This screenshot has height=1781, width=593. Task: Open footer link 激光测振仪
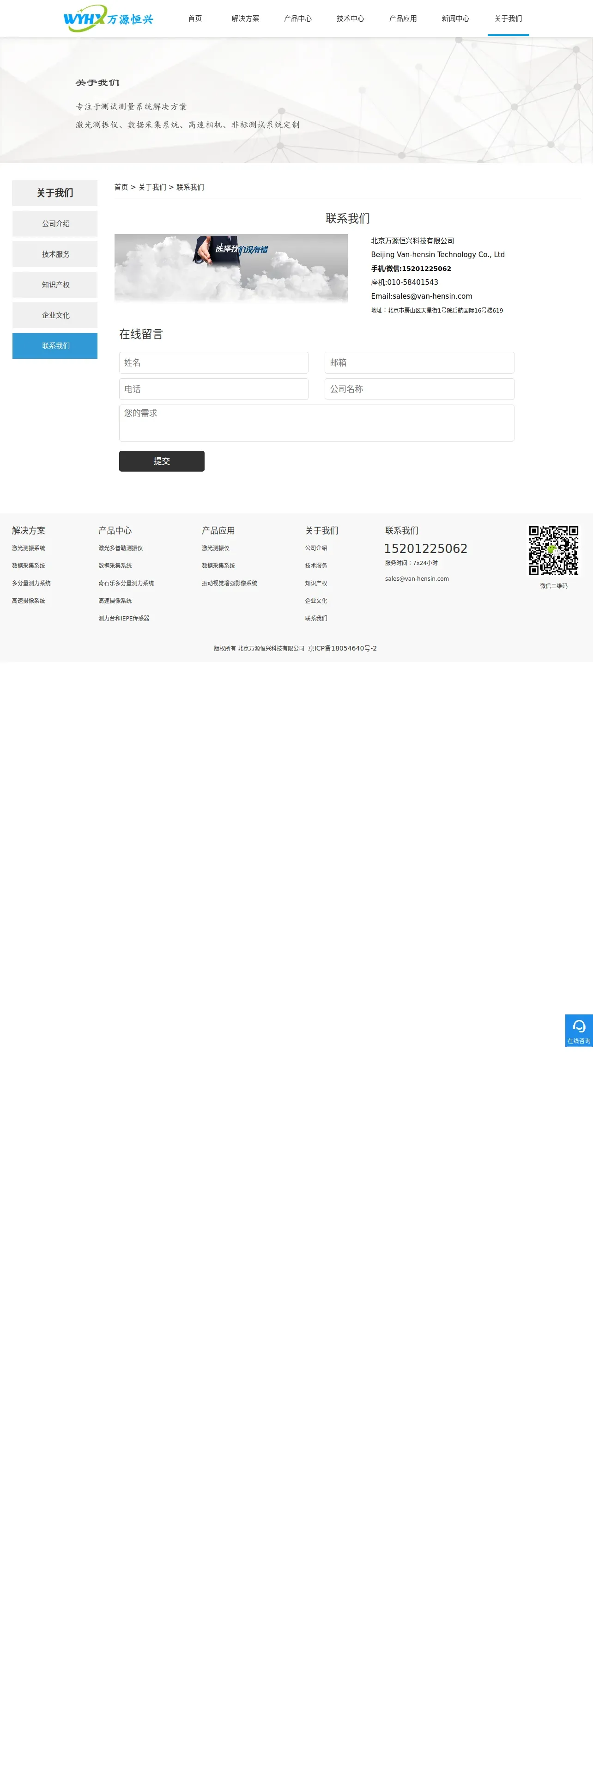pos(216,548)
